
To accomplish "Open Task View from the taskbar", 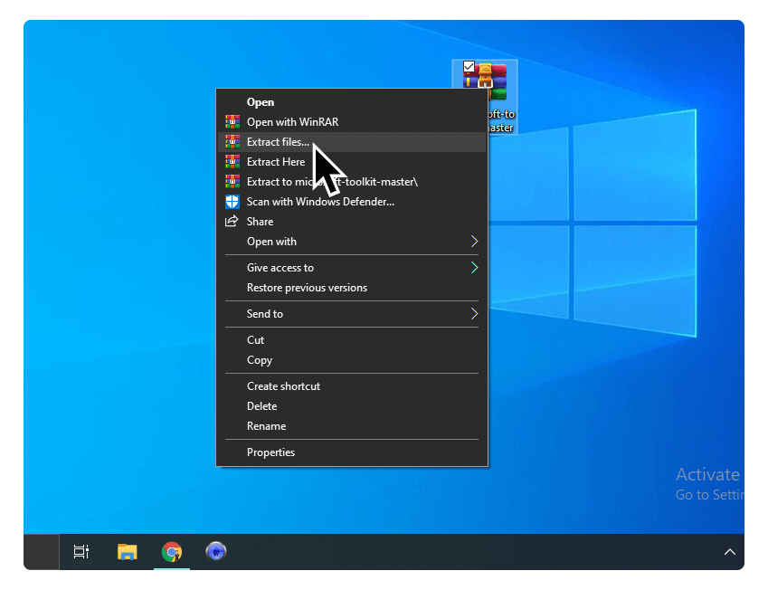I will (x=81, y=552).
